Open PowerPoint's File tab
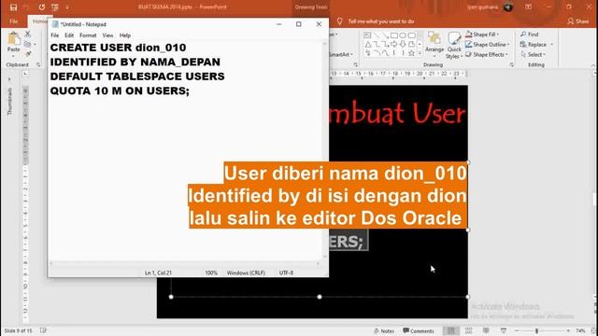Screen dimensions: 598x336 (x=14, y=21)
